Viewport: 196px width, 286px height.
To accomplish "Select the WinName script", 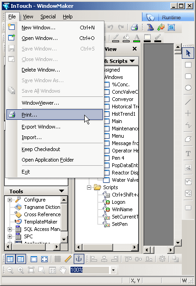I will pyautogui.click(x=122, y=209).
